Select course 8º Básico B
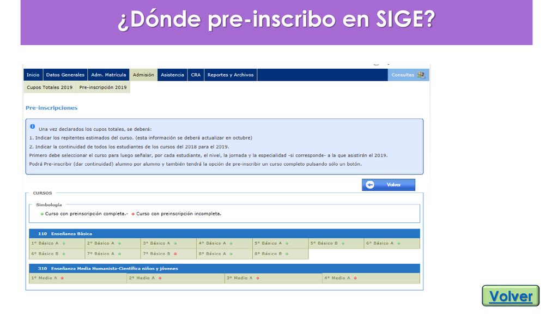558x314 pixels. tap(281, 254)
